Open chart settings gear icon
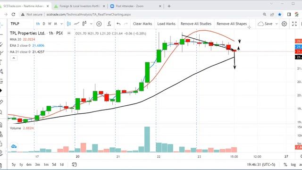 tap(284, 24)
